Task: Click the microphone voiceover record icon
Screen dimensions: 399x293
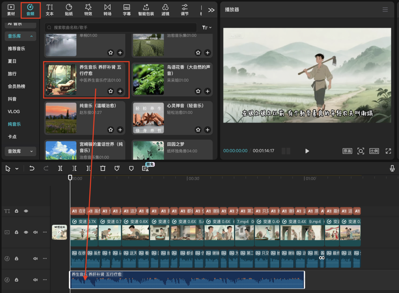Action: point(392,168)
